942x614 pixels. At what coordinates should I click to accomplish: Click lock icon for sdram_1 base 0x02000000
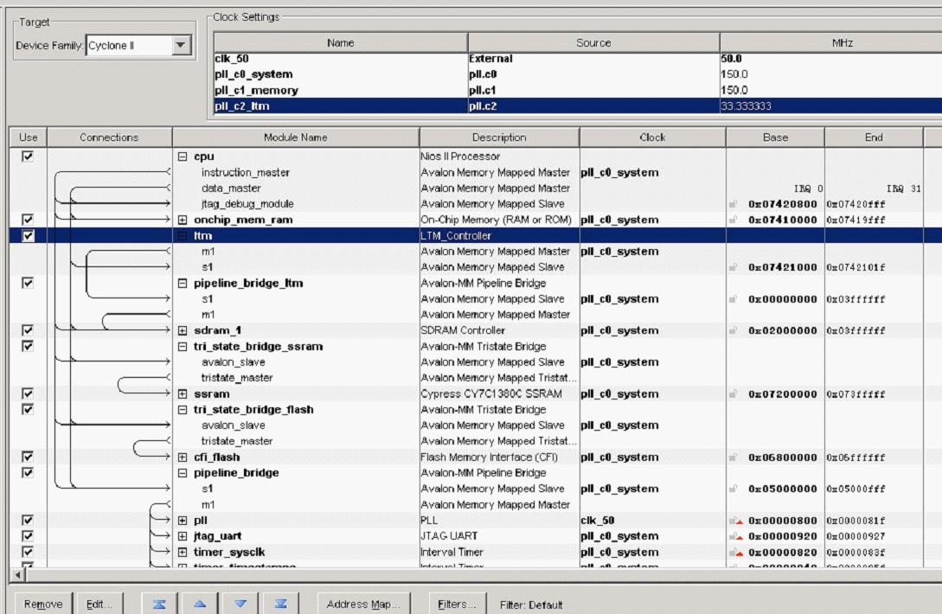[x=733, y=330]
